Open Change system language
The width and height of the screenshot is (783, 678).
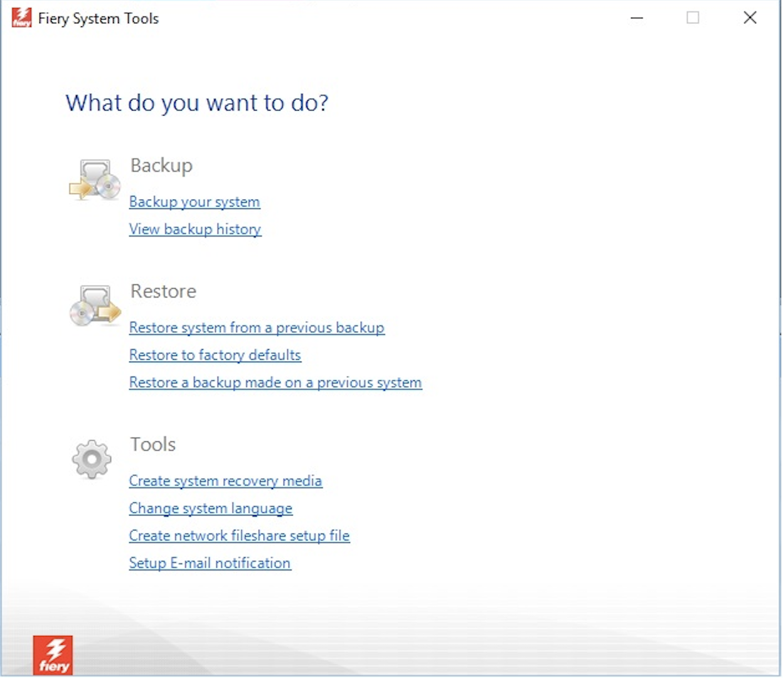point(211,508)
